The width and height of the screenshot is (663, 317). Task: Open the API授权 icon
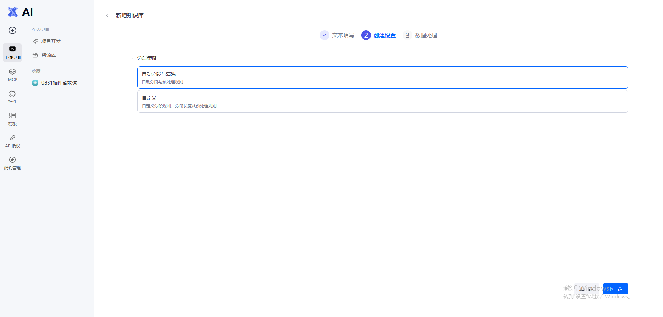pyautogui.click(x=12, y=141)
